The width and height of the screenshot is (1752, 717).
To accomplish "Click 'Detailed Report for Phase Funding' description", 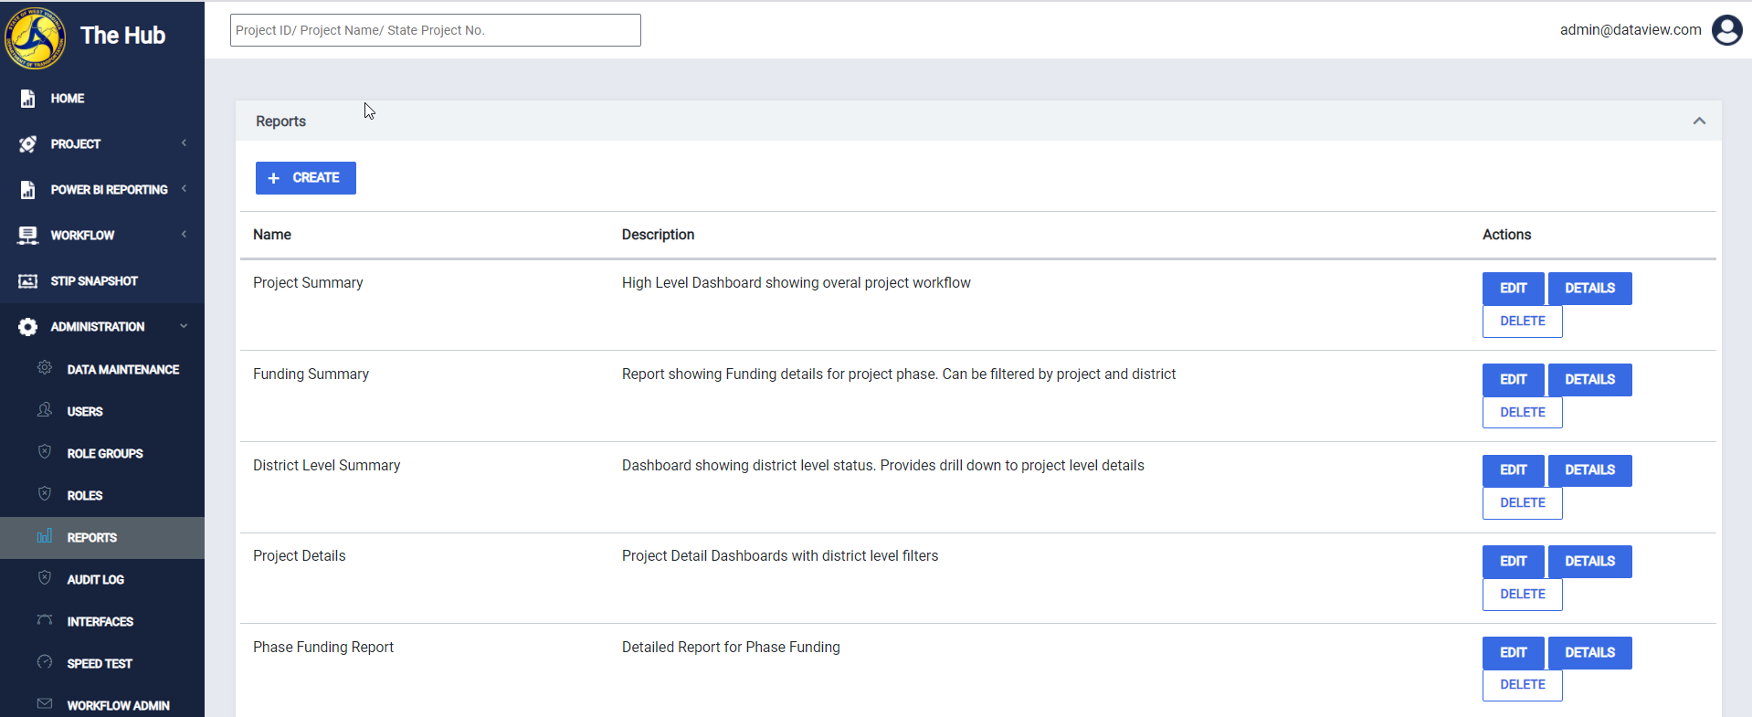I will (731, 648).
